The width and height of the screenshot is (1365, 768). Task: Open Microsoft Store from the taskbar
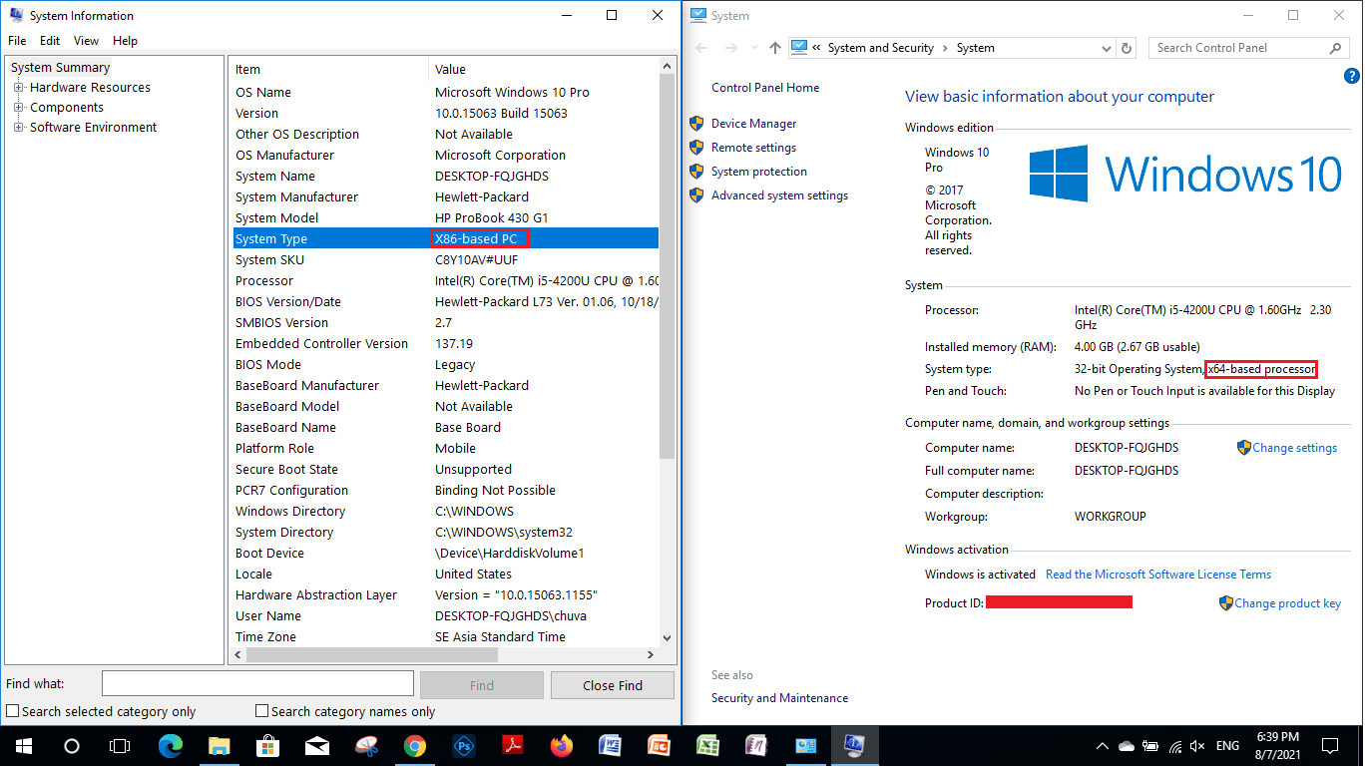[268, 745]
